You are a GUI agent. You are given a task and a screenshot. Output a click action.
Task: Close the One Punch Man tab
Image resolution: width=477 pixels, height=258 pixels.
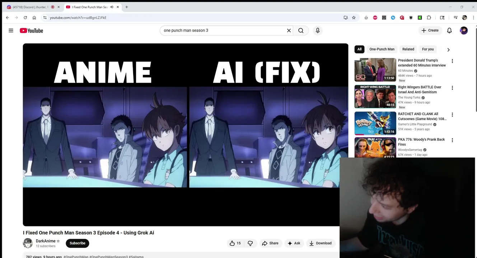click(x=118, y=7)
